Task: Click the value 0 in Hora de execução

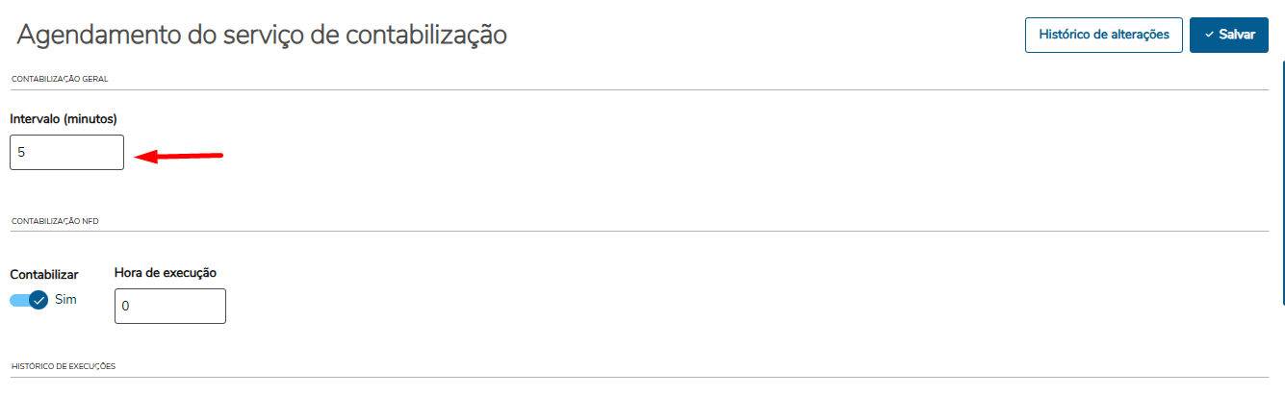Action: pyautogui.click(x=126, y=306)
